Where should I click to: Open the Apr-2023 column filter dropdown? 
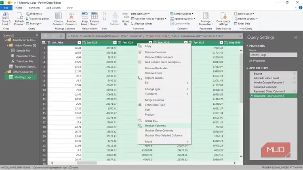tap(221, 43)
